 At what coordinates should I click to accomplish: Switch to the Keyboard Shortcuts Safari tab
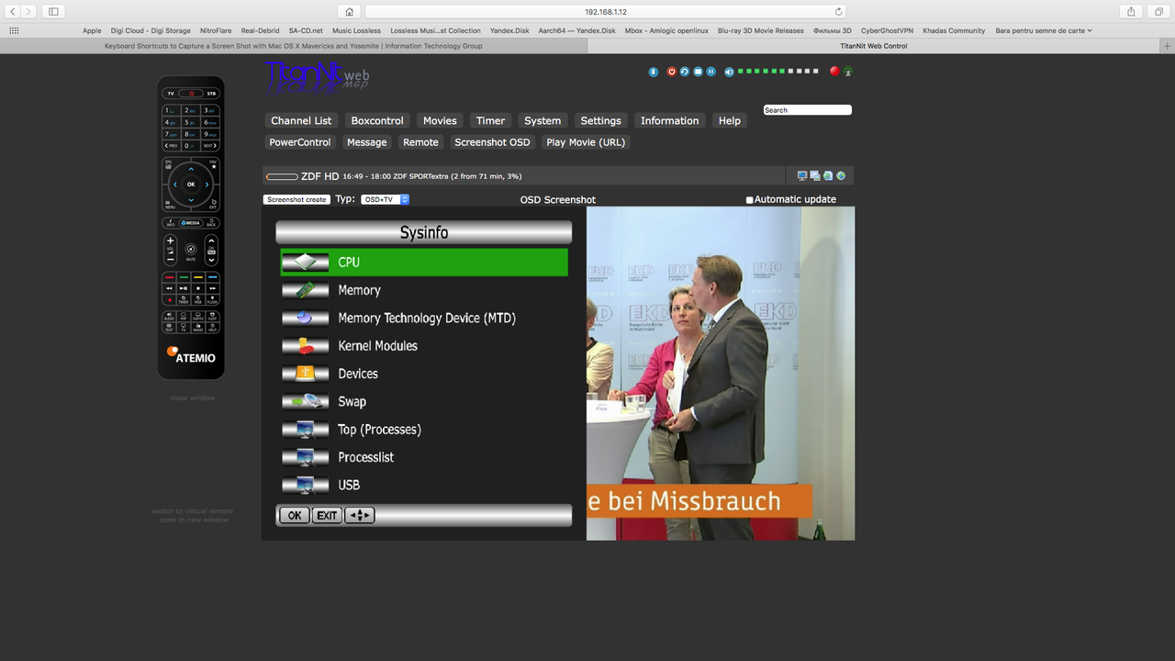[x=294, y=46]
